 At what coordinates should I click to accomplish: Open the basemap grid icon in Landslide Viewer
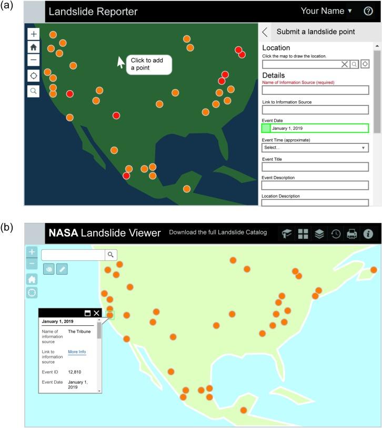coord(303,234)
